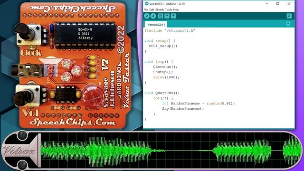The image size is (304, 171).
Task: Select the VotraxSC01 sketch tab
Action: pos(156,25)
